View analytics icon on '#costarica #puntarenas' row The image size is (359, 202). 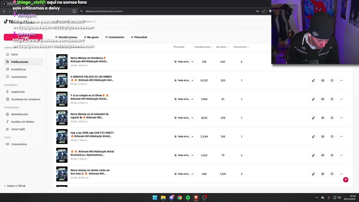pos(323,155)
